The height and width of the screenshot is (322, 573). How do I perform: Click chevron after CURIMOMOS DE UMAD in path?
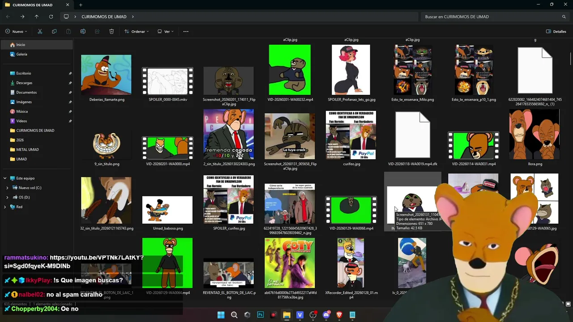coord(133,17)
